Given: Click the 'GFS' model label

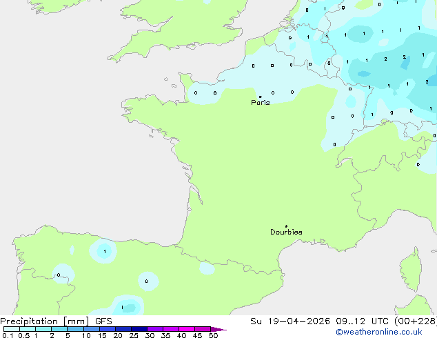Looking at the screenshot, I should click(x=103, y=321).
